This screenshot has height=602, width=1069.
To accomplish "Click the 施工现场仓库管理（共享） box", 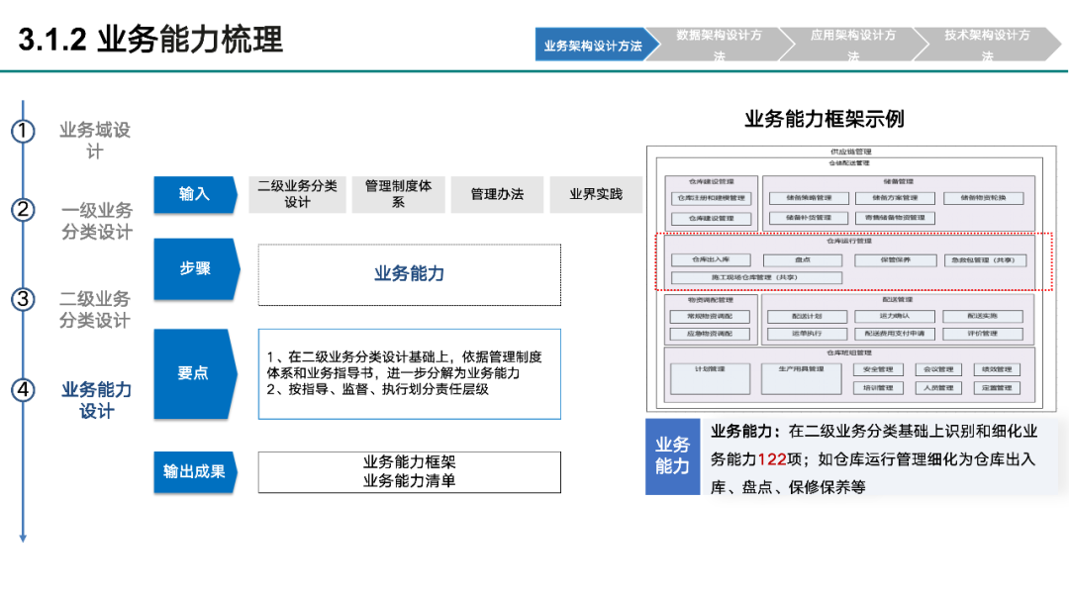I will [x=757, y=277].
